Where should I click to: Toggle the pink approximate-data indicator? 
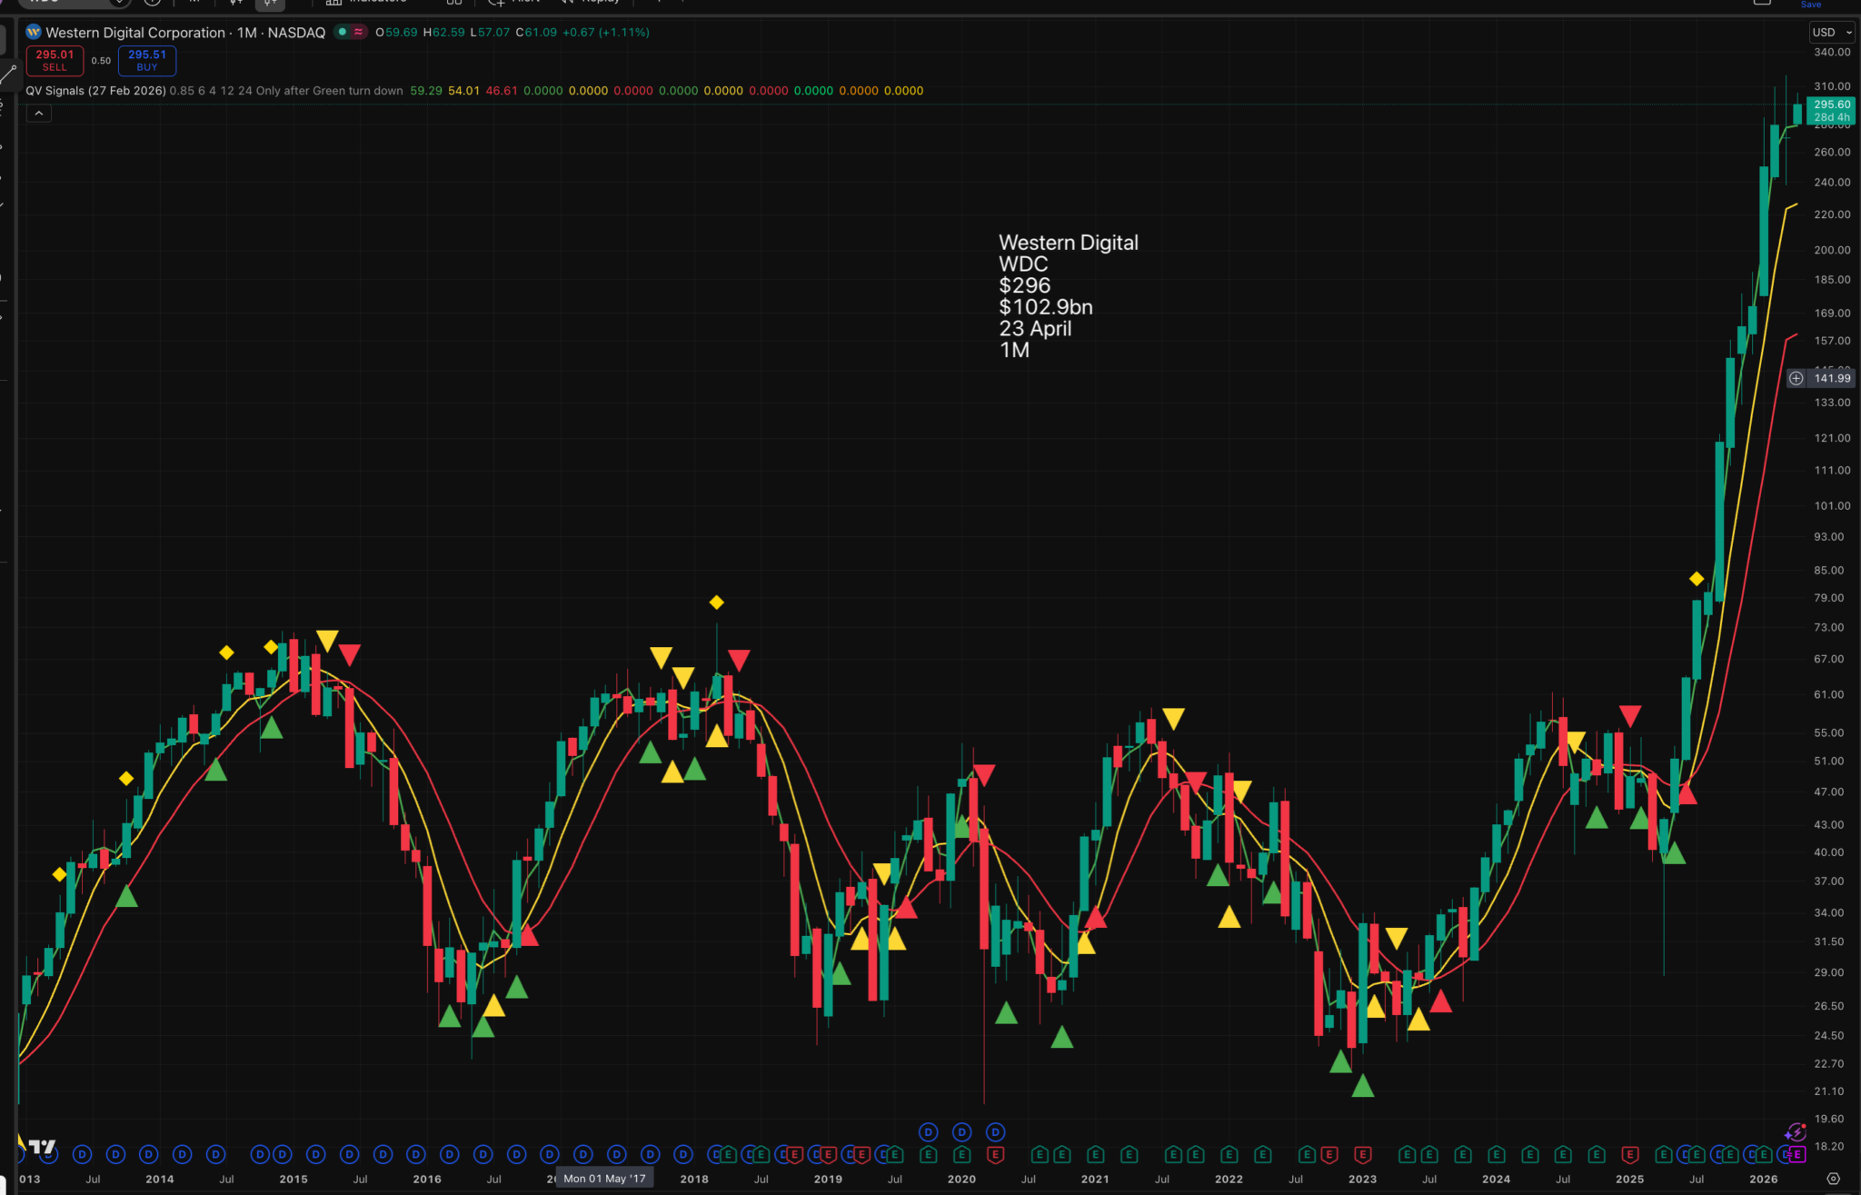(x=358, y=32)
